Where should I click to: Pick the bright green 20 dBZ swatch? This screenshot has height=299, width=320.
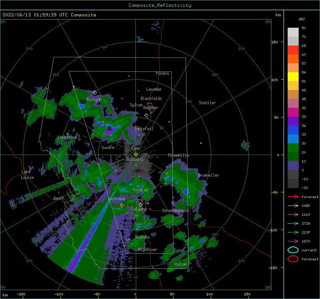(x=293, y=148)
